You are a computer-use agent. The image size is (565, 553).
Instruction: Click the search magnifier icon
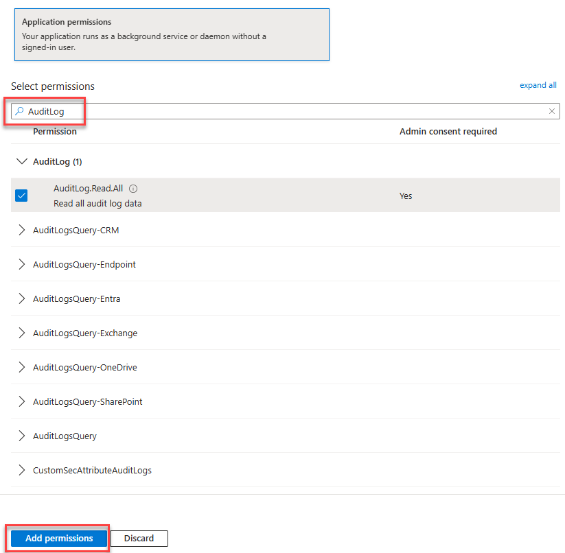tap(20, 111)
